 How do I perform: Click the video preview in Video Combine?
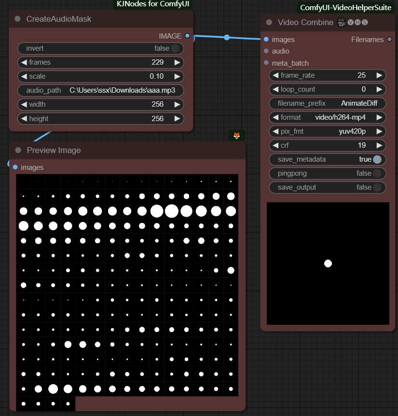[x=328, y=263]
